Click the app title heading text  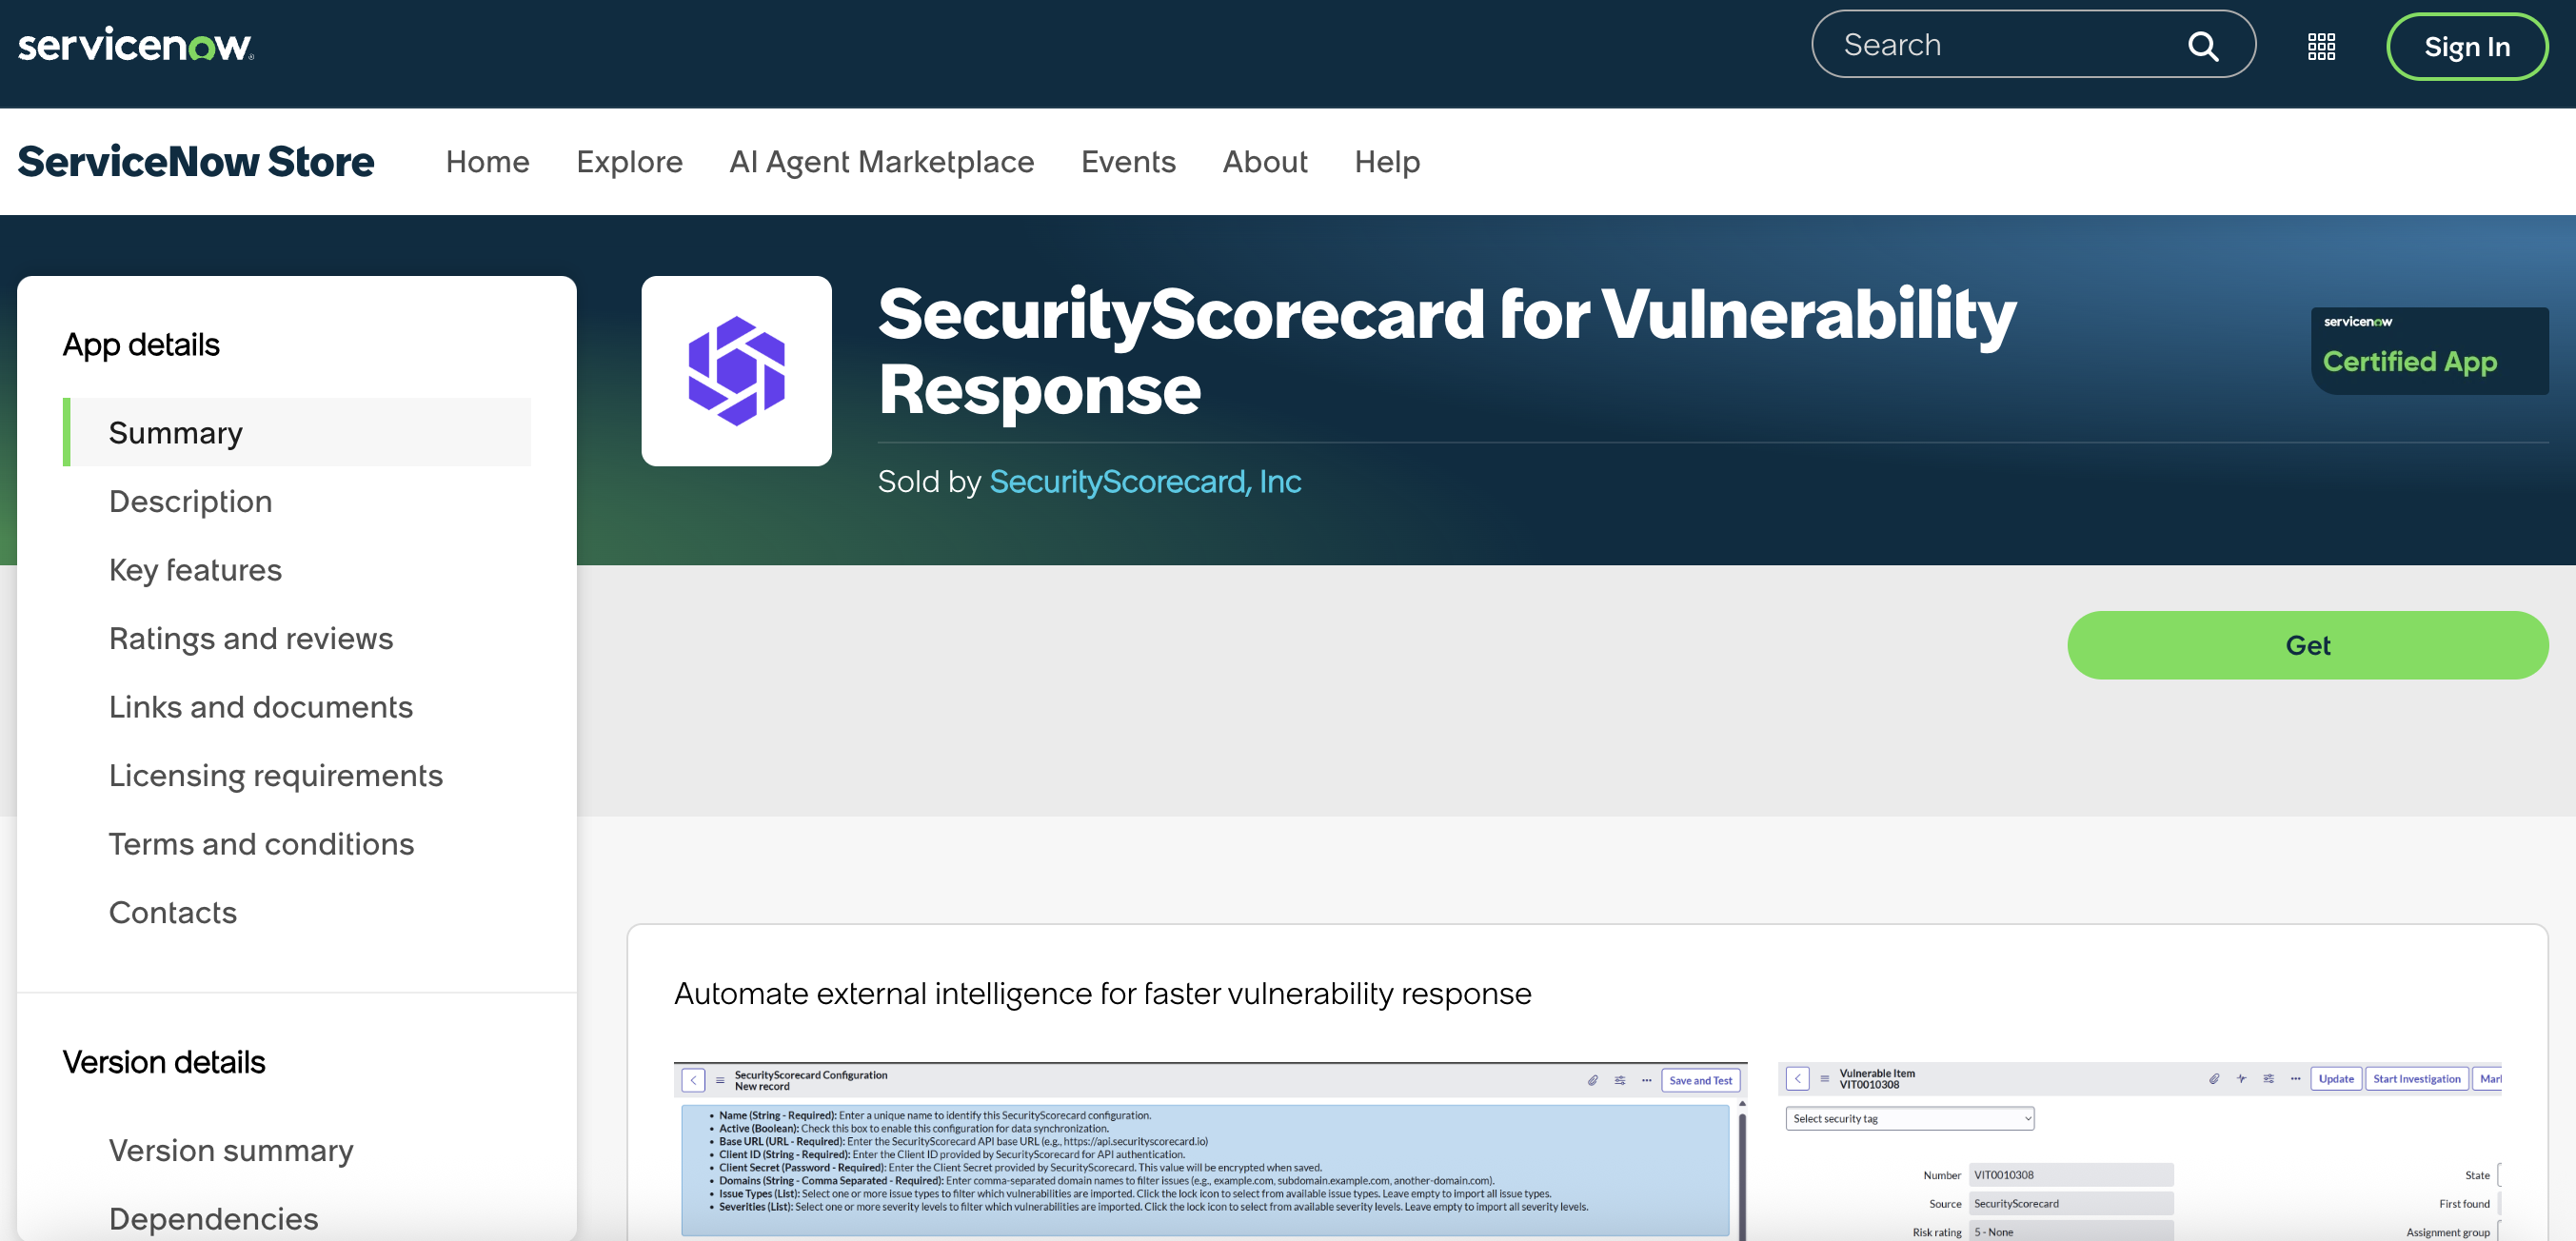(x=1446, y=351)
